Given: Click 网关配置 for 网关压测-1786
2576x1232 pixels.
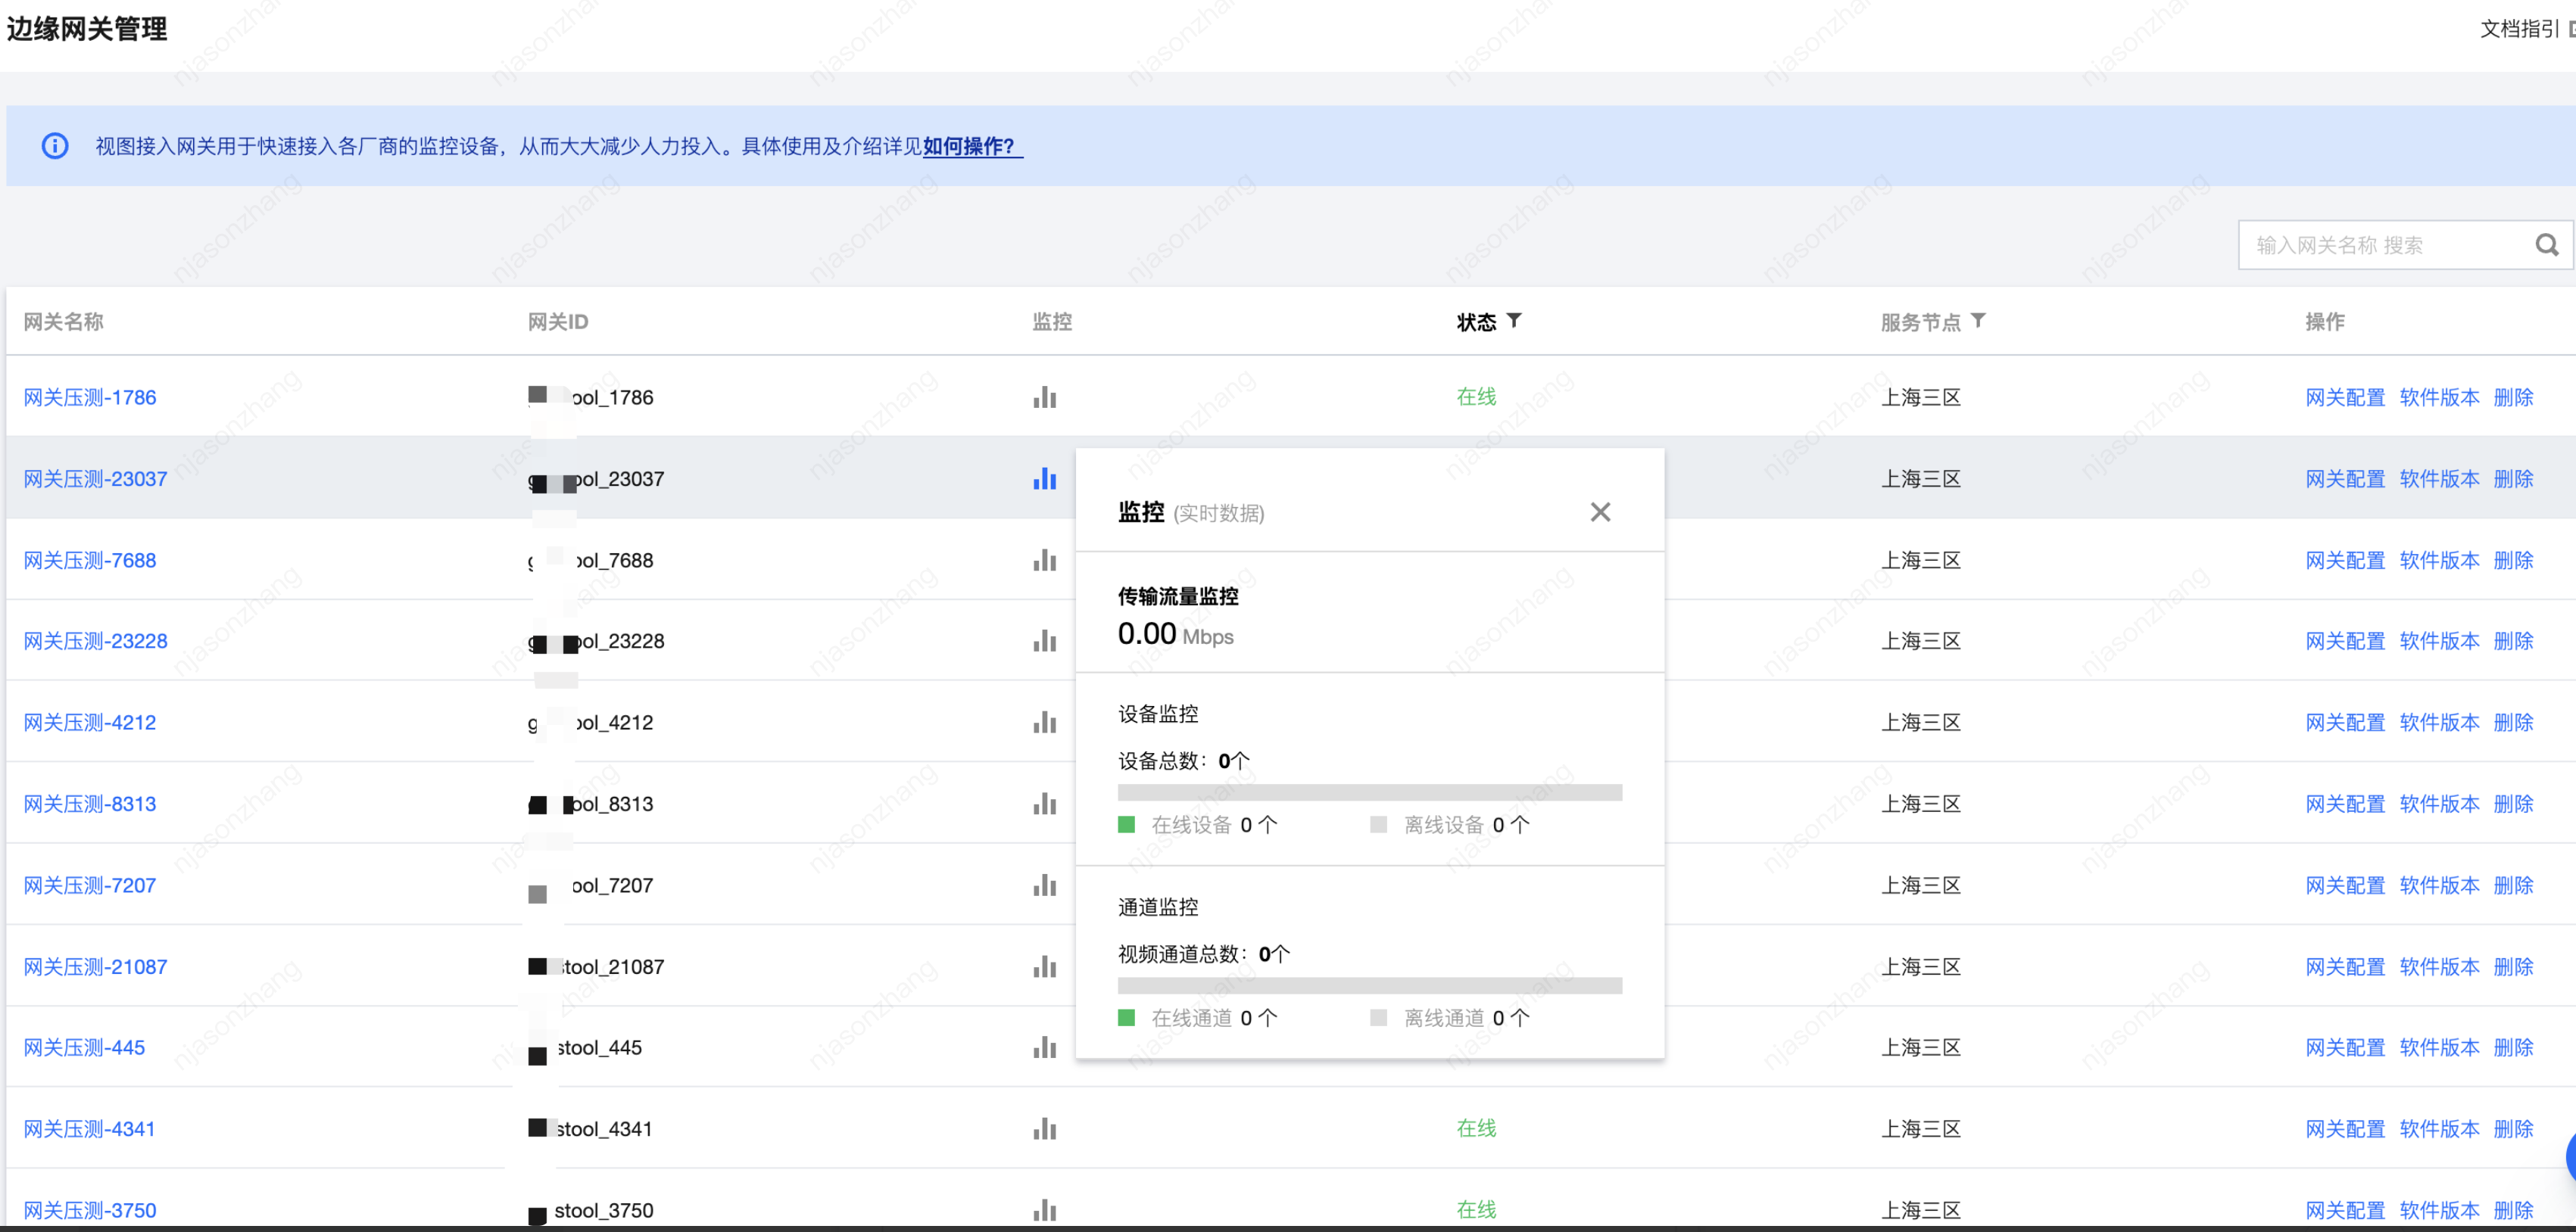Looking at the screenshot, I should tap(2344, 398).
